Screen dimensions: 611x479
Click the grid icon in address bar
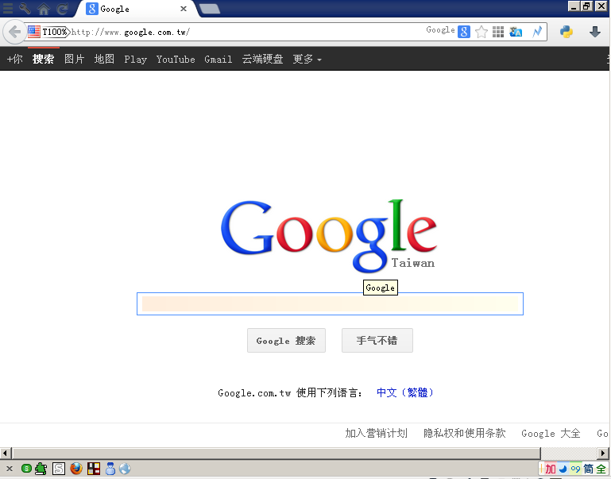coord(498,32)
